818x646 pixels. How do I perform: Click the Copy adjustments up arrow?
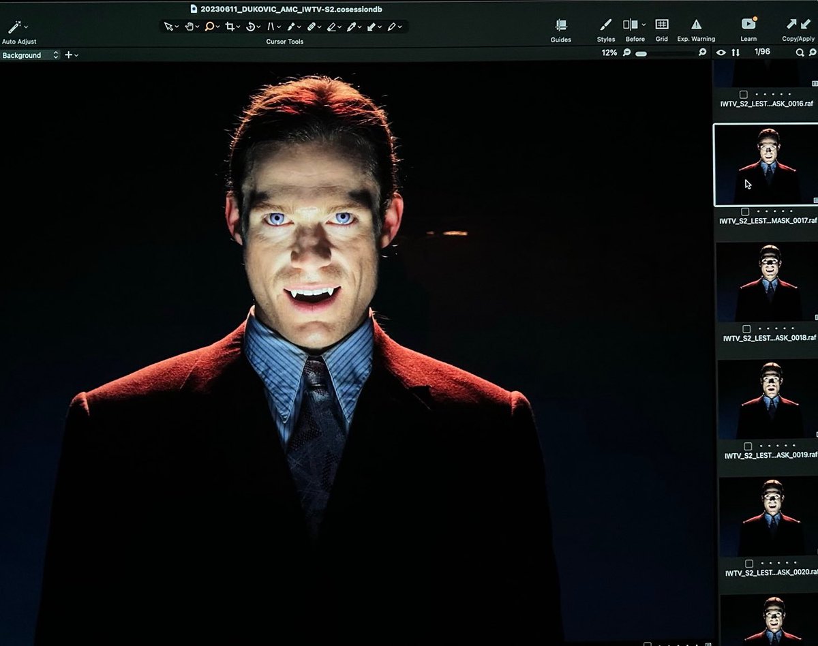791,25
